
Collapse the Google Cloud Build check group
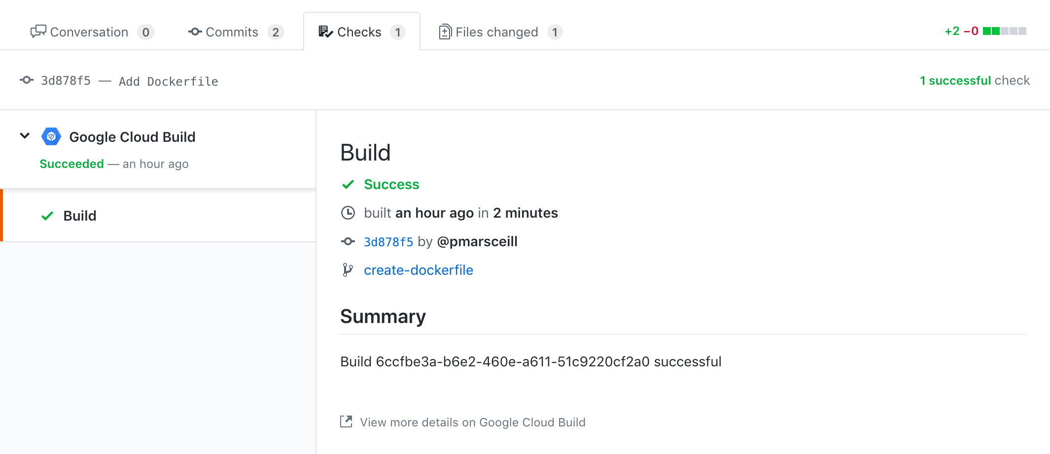point(24,136)
